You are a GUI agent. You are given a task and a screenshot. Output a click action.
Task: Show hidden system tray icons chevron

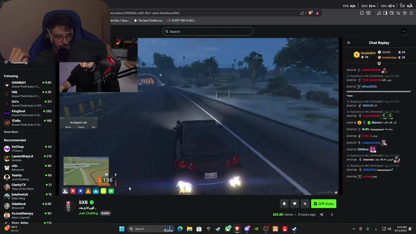coord(354,229)
